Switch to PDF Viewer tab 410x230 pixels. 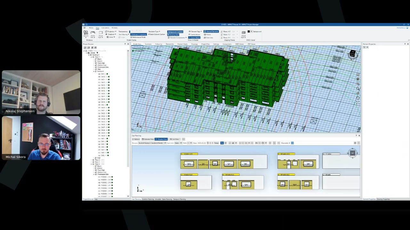click(251, 44)
